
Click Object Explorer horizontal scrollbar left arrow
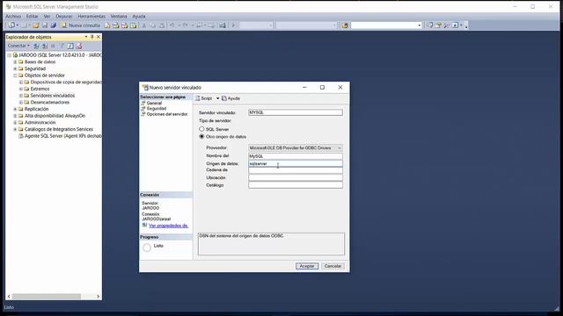(x=9, y=297)
